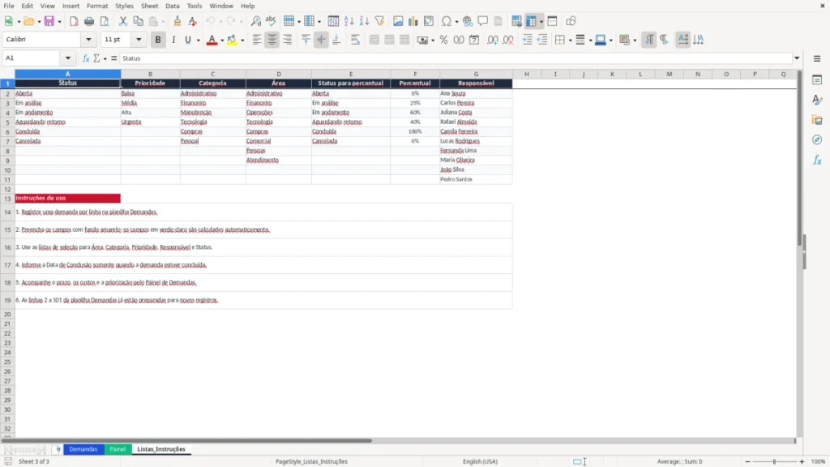
Task: Expand the Name Box dropdown
Action: [x=68, y=58]
